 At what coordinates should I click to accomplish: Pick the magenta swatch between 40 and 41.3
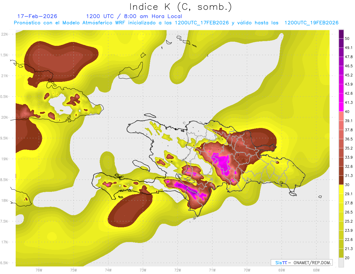341,107
